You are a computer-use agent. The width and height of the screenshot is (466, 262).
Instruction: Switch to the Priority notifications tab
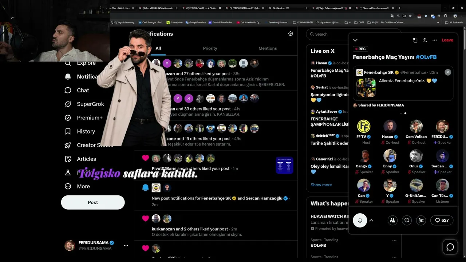(210, 48)
